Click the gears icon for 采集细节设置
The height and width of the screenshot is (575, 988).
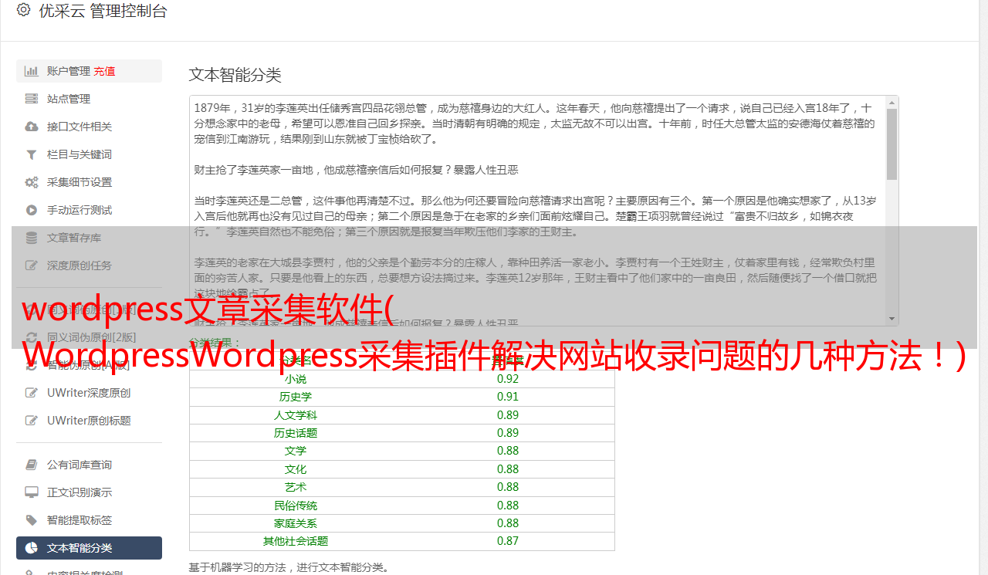32,182
